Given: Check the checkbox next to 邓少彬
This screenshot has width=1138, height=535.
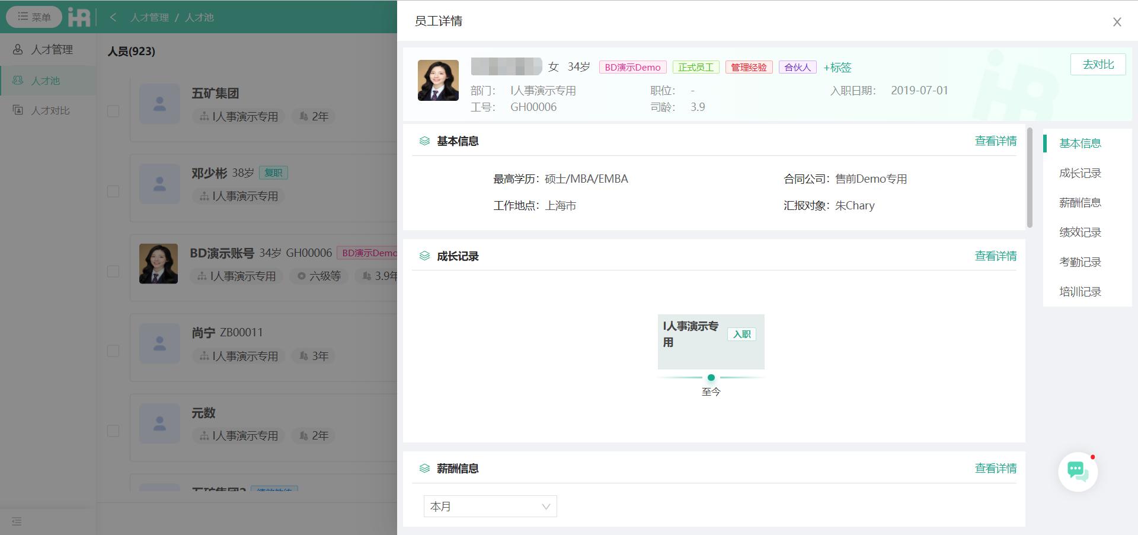Looking at the screenshot, I should [x=113, y=191].
